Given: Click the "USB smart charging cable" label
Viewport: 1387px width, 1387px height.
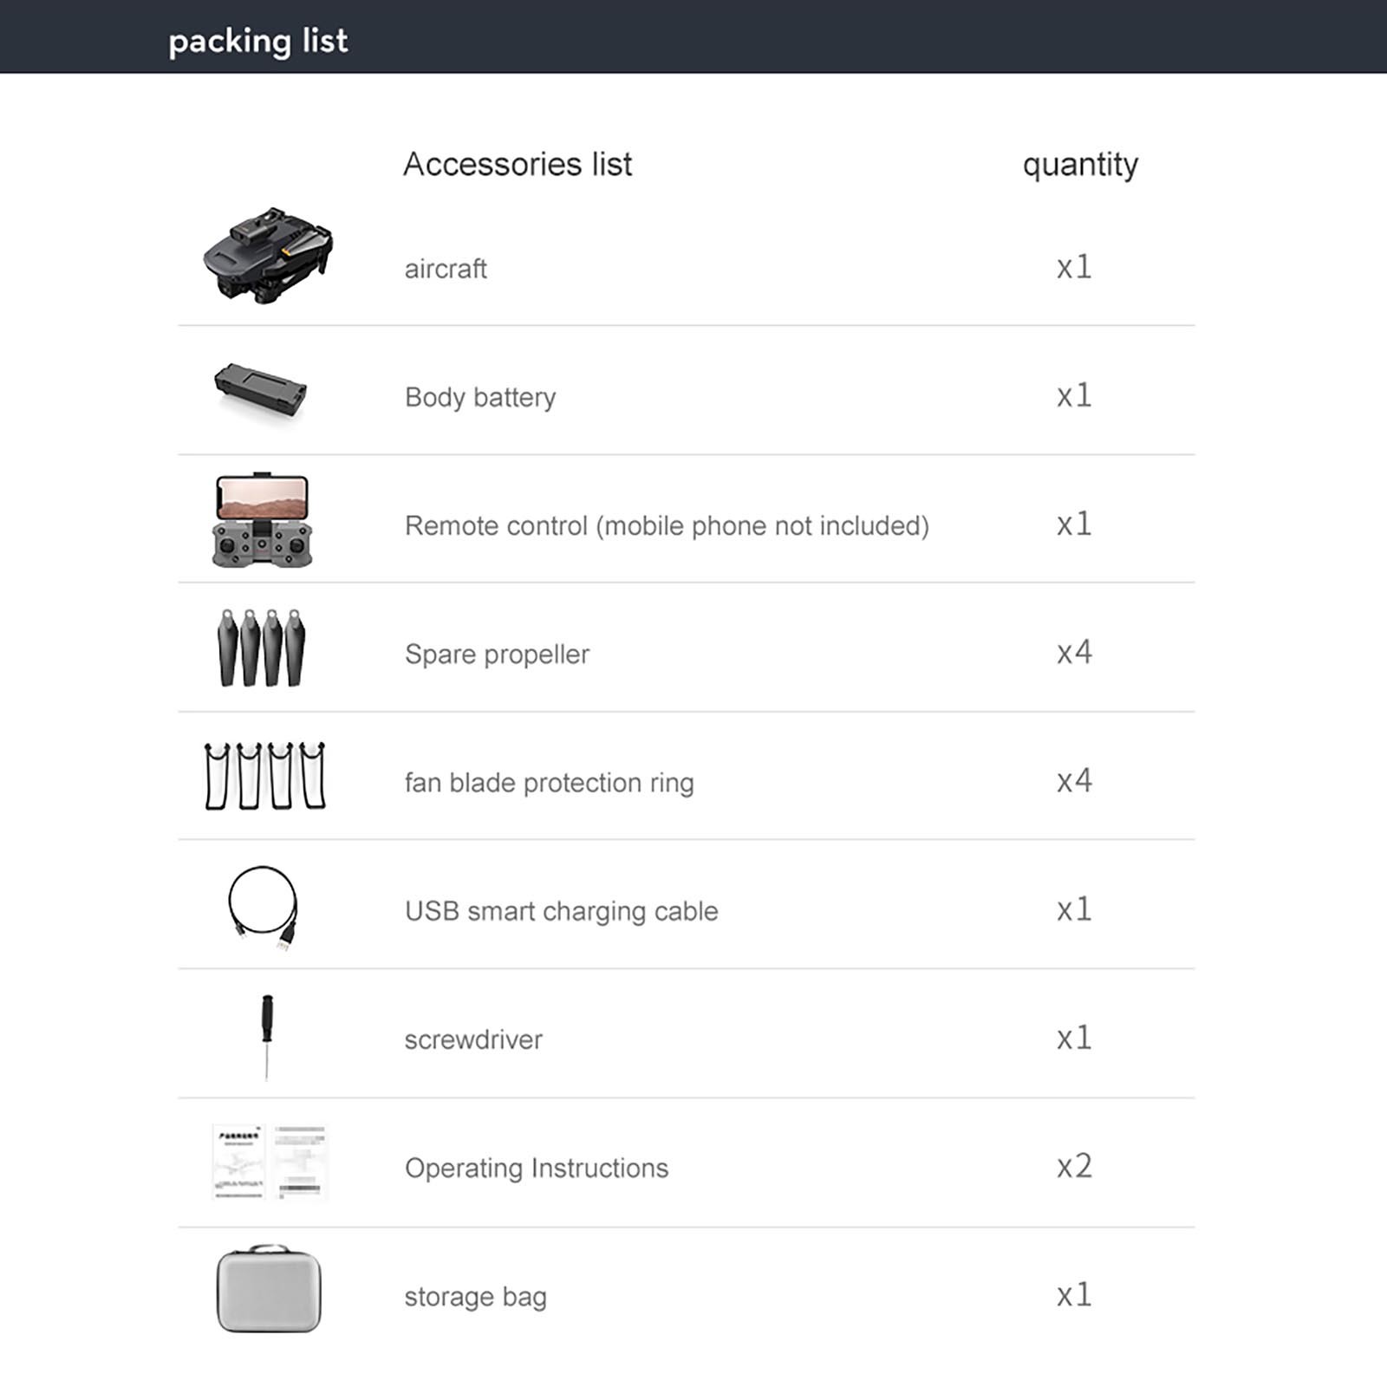Looking at the screenshot, I should (561, 911).
